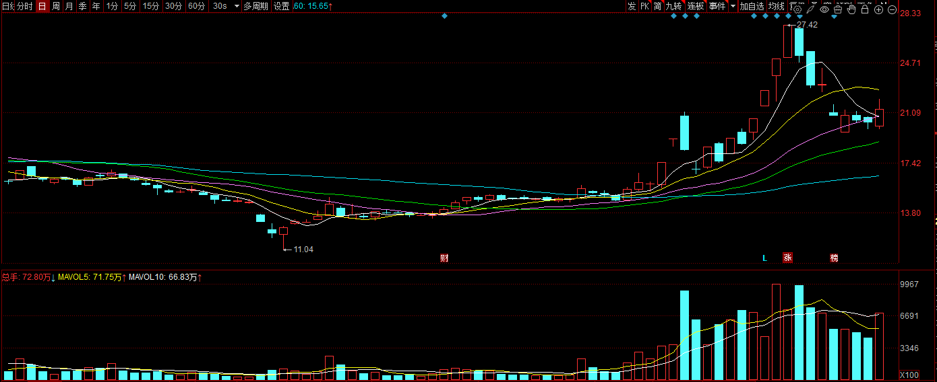Screen dimensions: 937x382
Task: Open the 设置 settings button
Action: pyautogui.click(x=282, y=6)
